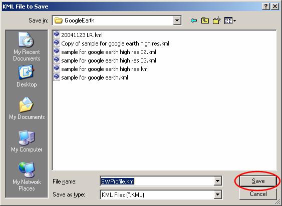The image size is (282, 206).
Task: Select file 20041123 LR.kml
Action: coord(78,35)
